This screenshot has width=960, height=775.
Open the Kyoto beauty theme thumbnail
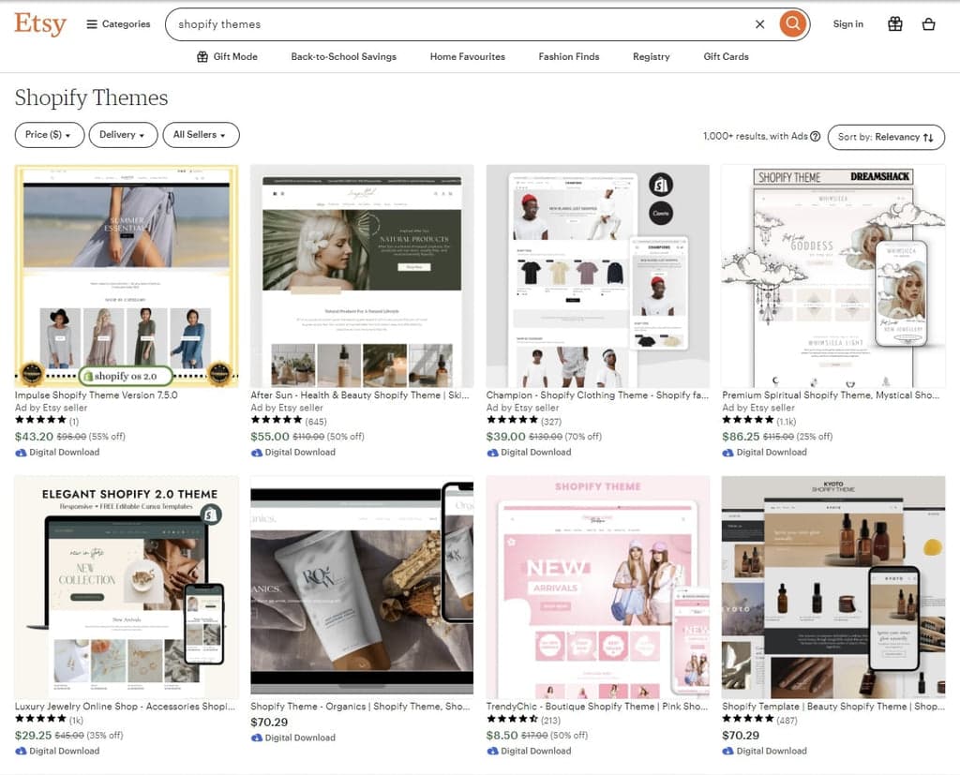click(x=833, y=587)
